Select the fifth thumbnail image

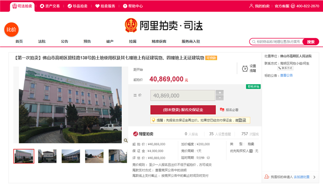pyautogui.click(x=118, y=156)
